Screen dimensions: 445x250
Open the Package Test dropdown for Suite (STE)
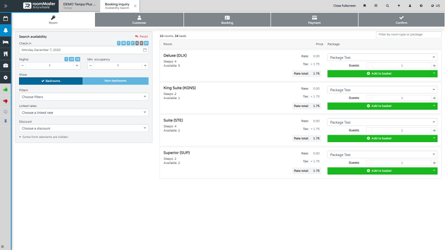point(382,122)
